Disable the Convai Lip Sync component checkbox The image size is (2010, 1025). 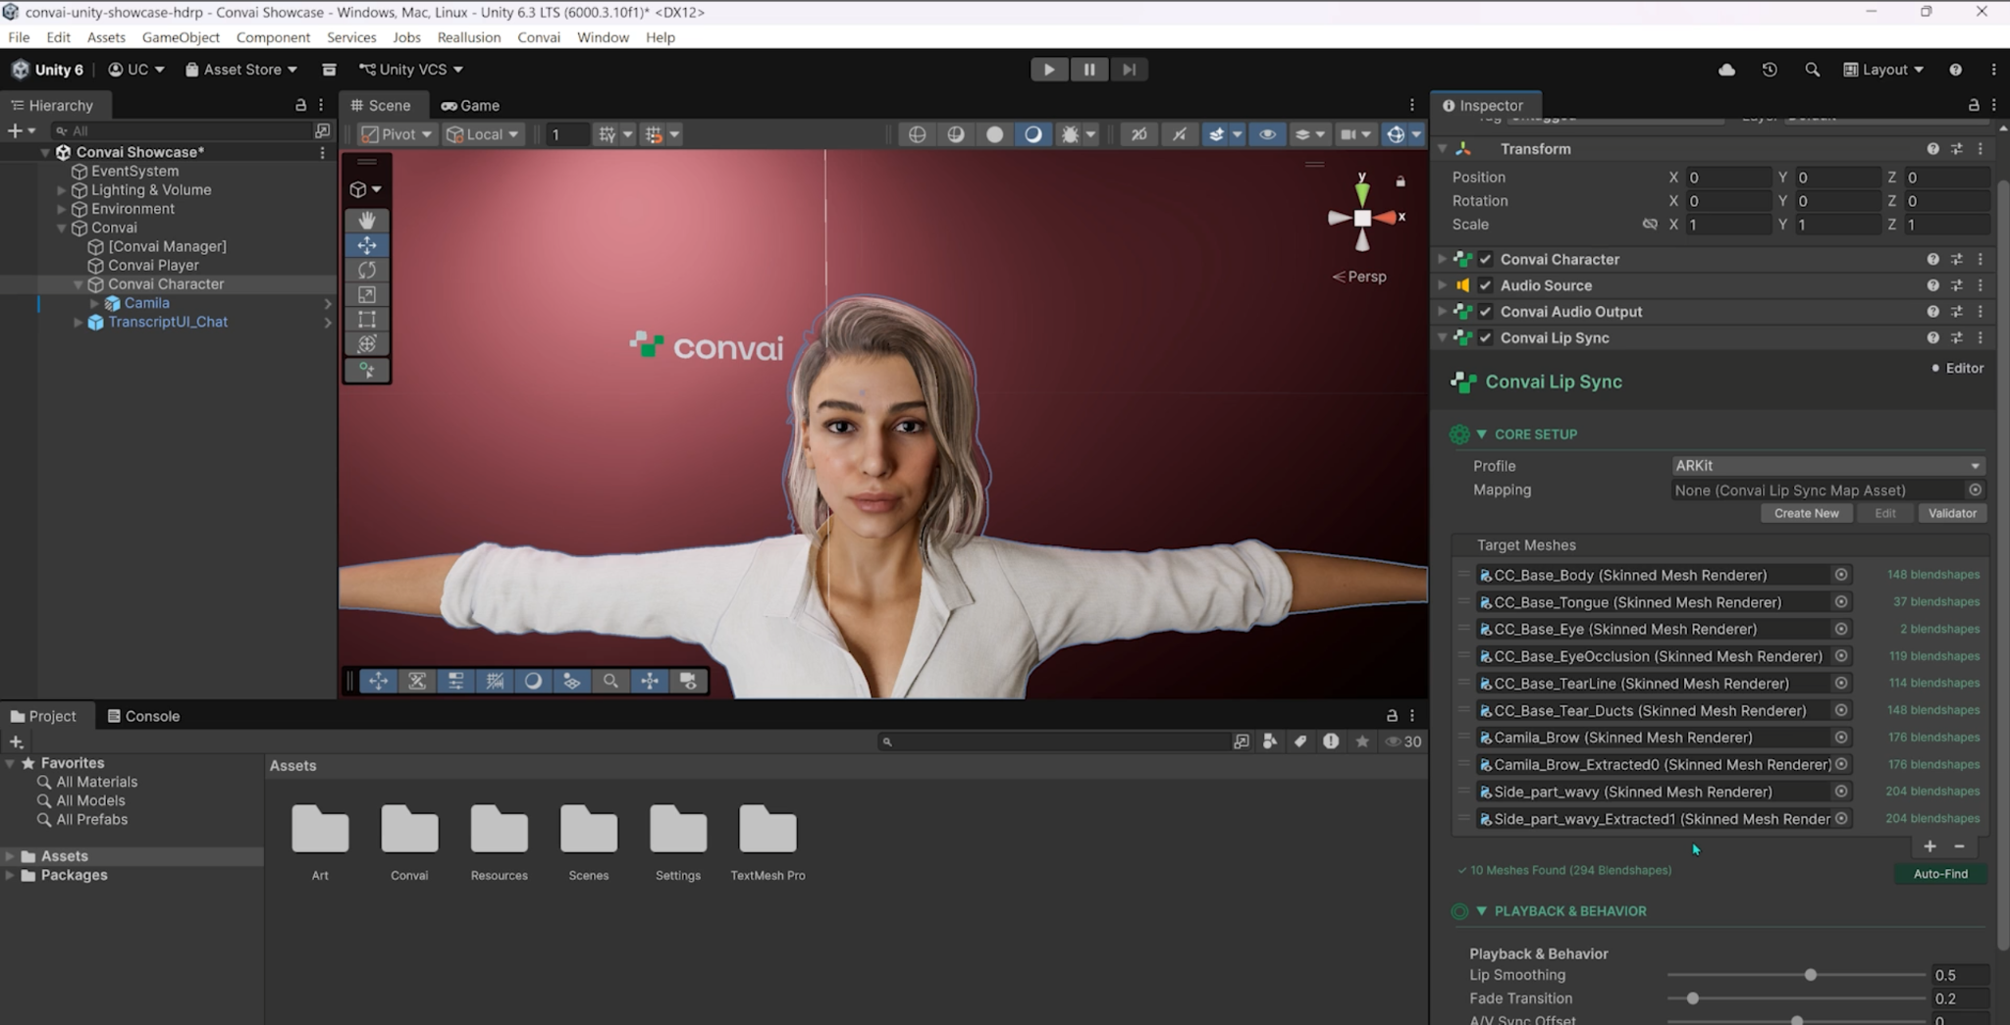click(1486, 338)
